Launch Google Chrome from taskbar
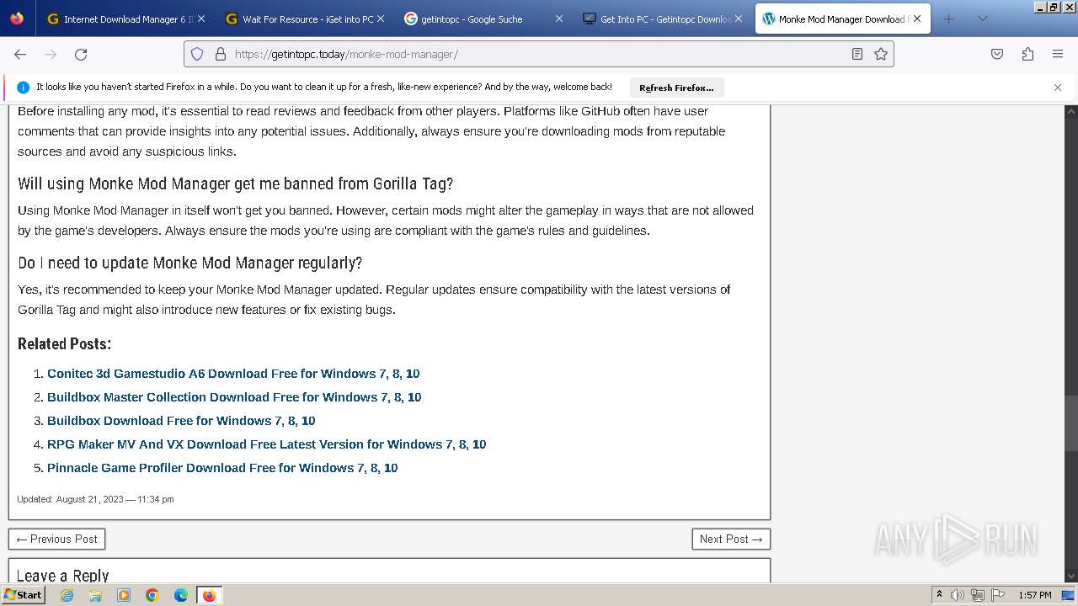Viewport: 1078px width, 606px height. [x=152, y=595]
